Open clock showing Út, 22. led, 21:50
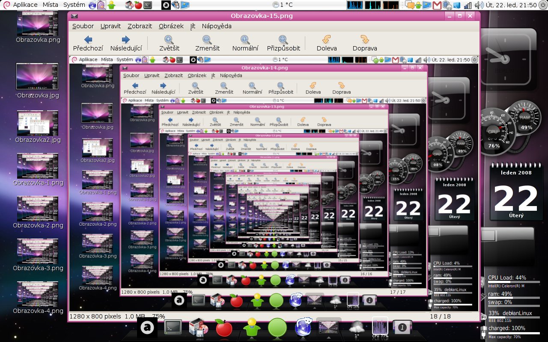548x342 pixels. click(x=512, y=5)
